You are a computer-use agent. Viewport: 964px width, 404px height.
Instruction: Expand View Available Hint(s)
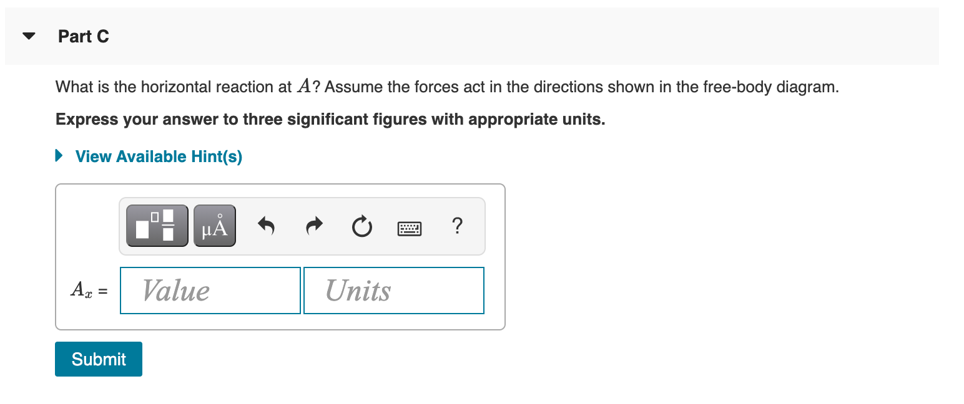pos(158,156)
